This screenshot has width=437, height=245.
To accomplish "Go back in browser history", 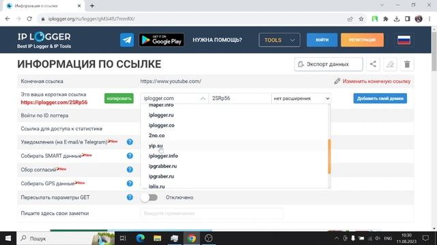I will click(8, 19).
